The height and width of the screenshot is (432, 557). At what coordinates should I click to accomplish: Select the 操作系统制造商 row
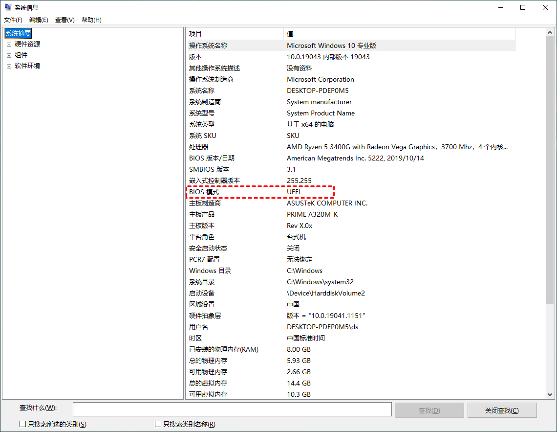[351, 79]
